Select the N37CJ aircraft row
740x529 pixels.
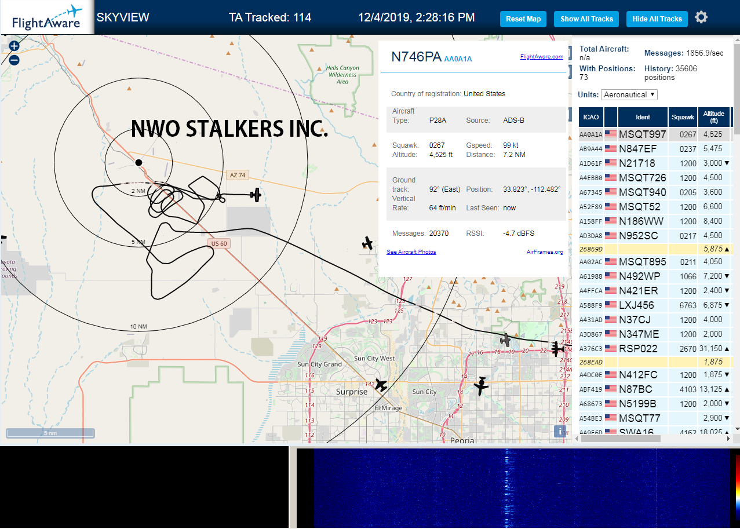click(x=655, y=320)
